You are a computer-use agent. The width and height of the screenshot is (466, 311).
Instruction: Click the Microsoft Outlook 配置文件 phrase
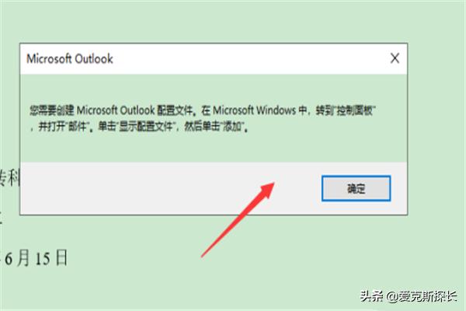pyautogui.click(x=135, y=110)
